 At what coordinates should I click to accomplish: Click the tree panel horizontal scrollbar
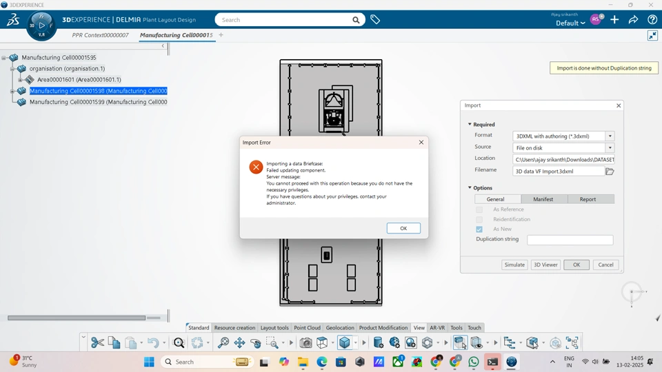click(77, 318)
